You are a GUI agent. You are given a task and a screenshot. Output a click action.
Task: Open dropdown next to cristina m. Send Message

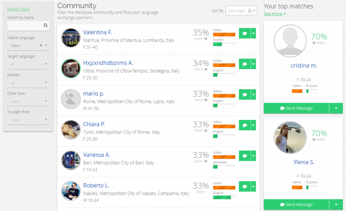coord(336,108)
